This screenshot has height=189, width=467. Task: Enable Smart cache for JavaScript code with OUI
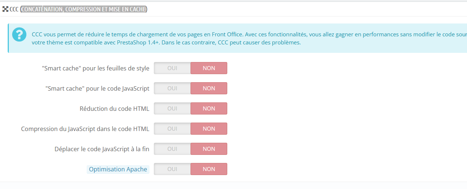(x=172, y=88)
